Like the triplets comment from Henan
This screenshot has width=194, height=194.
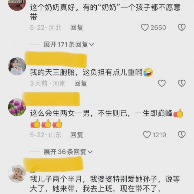coord(162,83)
